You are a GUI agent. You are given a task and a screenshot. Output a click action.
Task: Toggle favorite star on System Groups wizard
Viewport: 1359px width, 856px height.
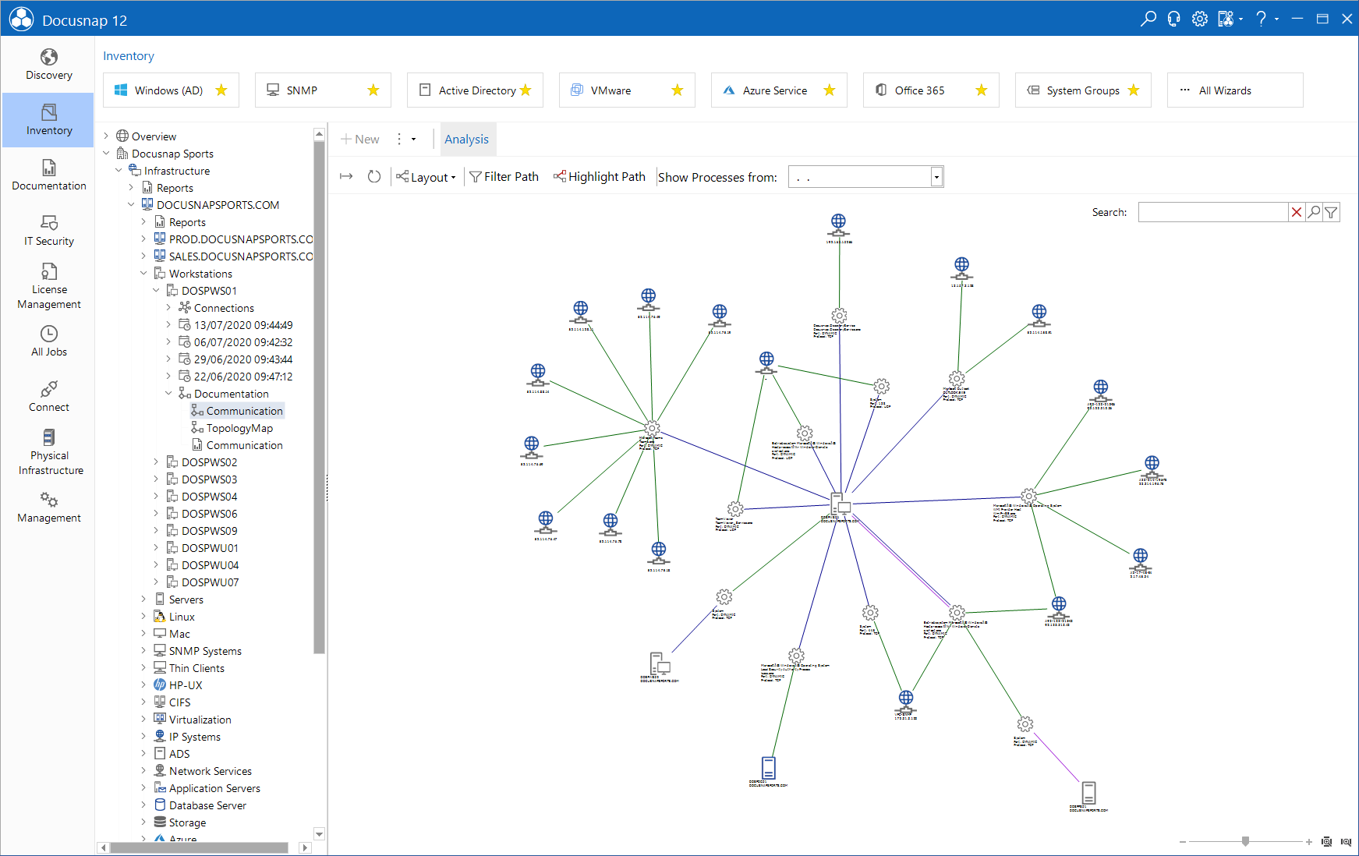click(x=1134, y=90)
